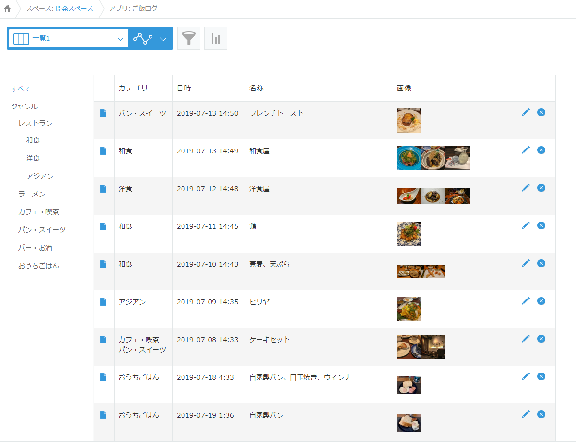Select すべて in the category sidebar
This screenshot has width=576, height=448.
tap(21, 89)
